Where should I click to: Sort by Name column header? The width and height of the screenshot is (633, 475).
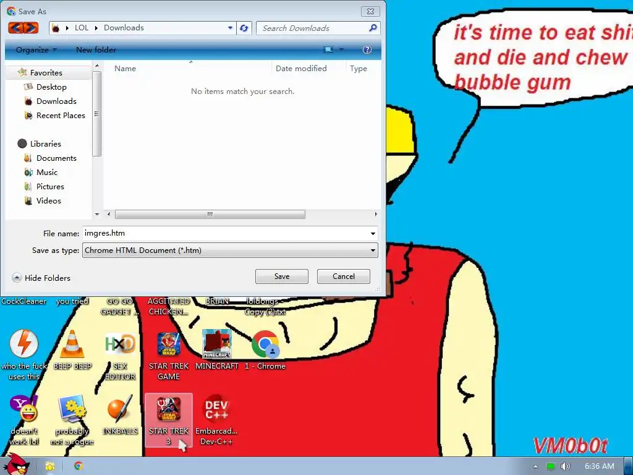tap(125, 68)
